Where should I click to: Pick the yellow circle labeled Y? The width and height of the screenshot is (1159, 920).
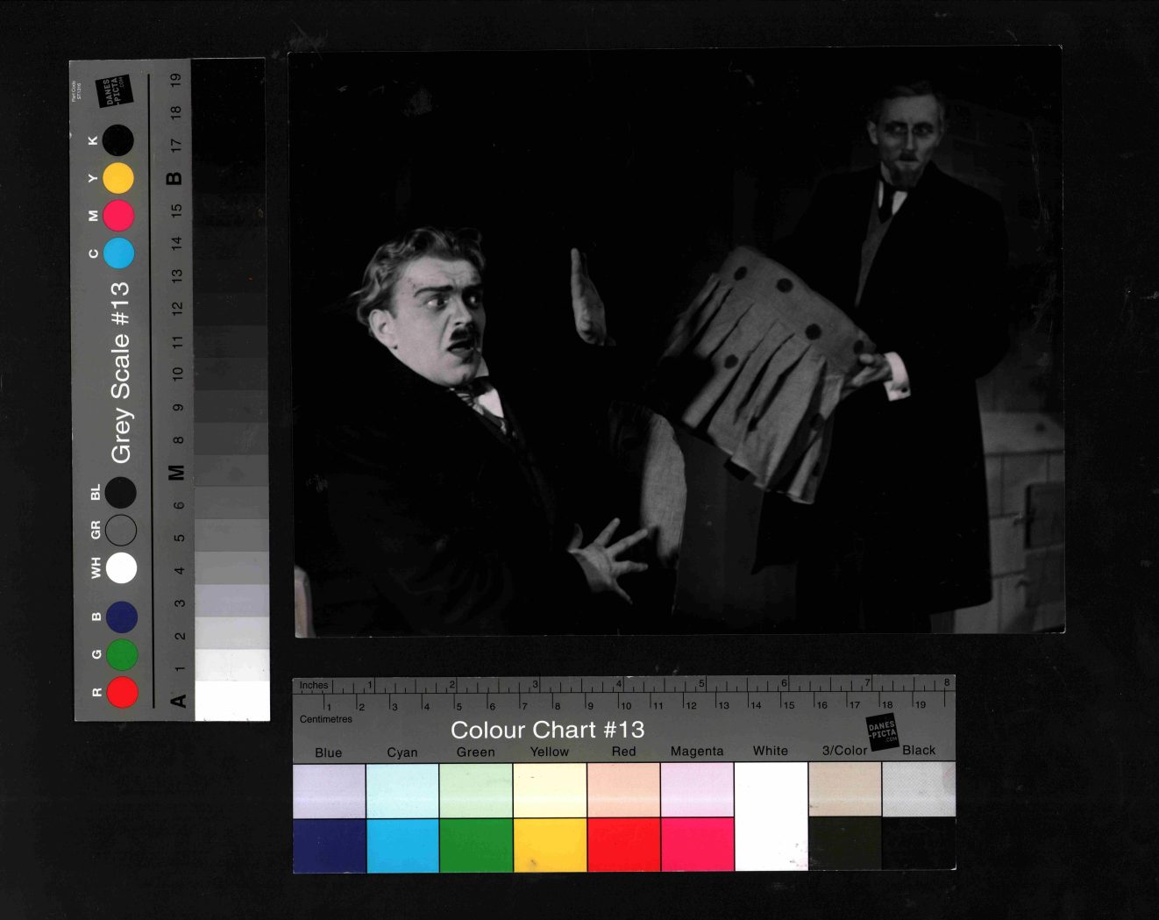118,178
